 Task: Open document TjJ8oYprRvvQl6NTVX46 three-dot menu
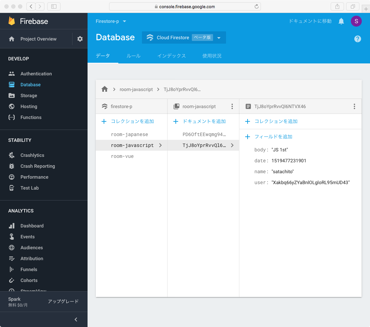pyautogui.click(x=354, y=106)
